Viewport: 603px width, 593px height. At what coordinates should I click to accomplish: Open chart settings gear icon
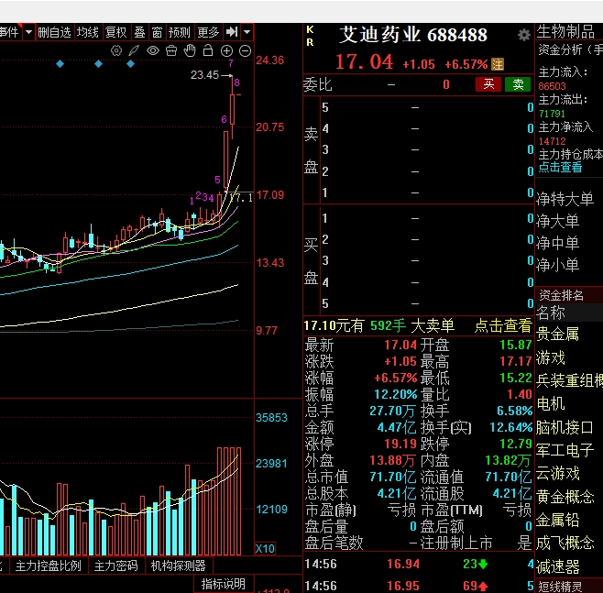pyautogui.click(x=116, y=50)
